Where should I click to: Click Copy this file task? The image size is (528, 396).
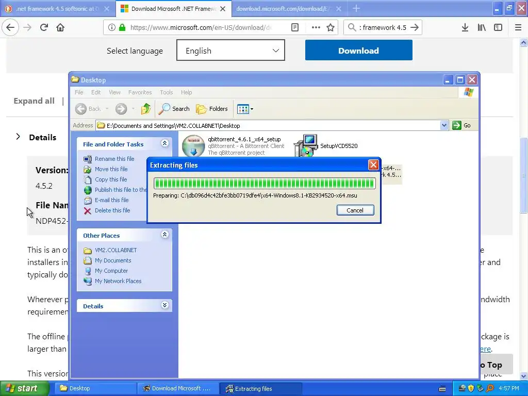(111, 179)
